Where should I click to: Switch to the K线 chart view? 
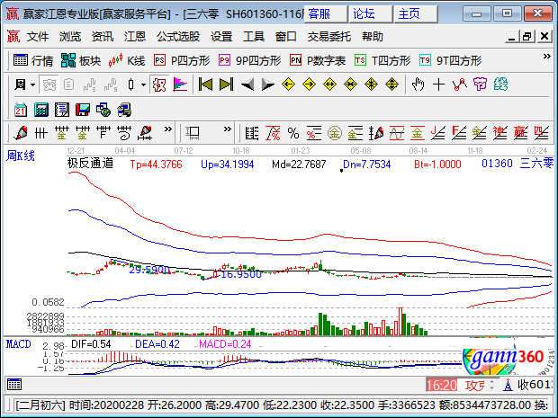pyautogui.click(x=127, y=60)
